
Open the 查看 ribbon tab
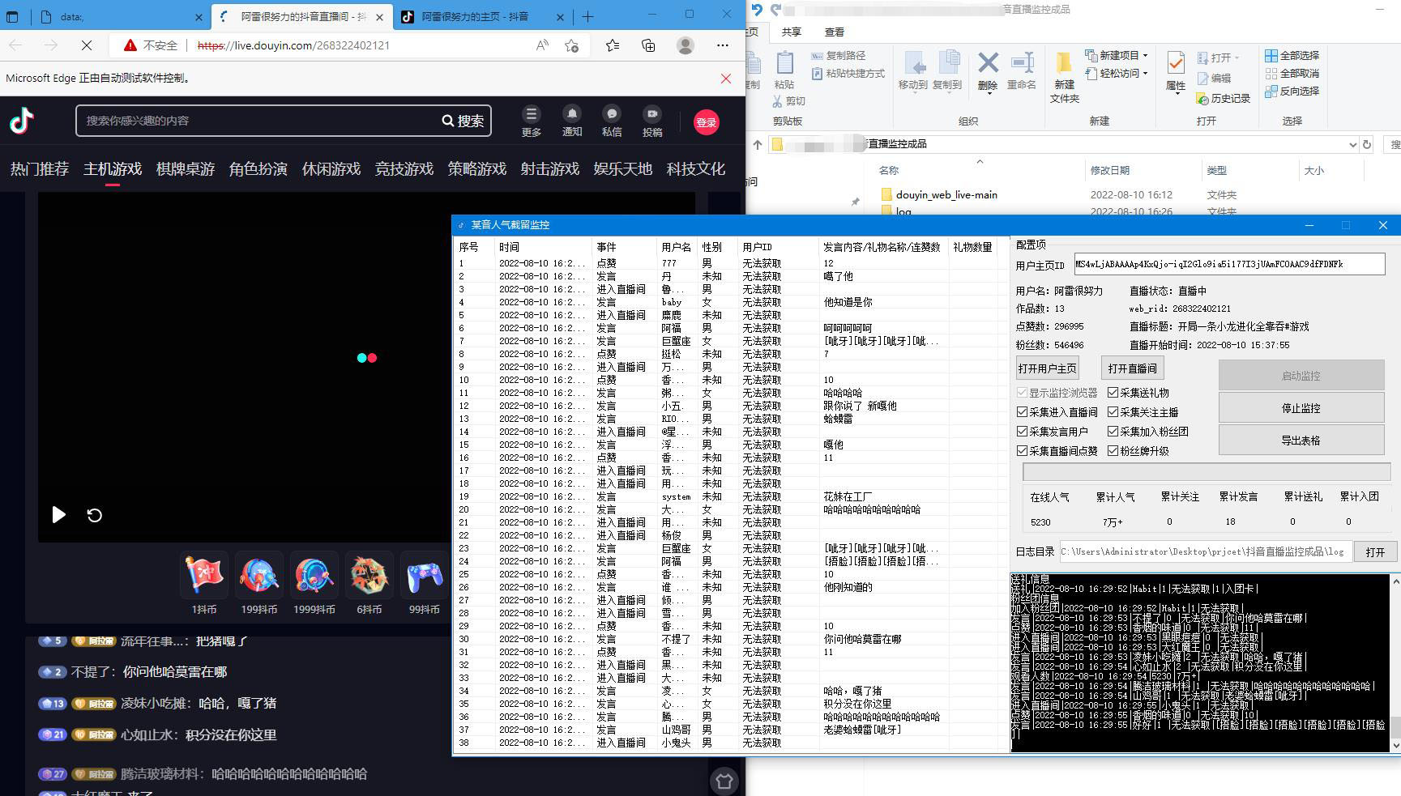[x=835, y=32]
